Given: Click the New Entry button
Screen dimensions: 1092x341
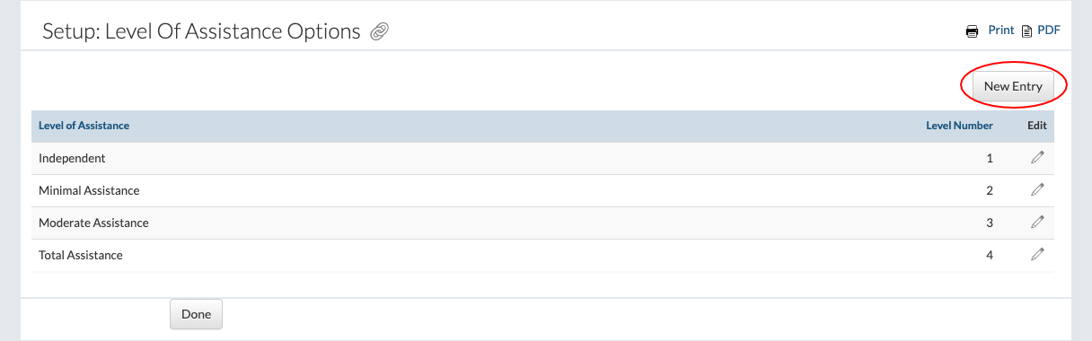Looking at the screenshot, I should 1013,87.
